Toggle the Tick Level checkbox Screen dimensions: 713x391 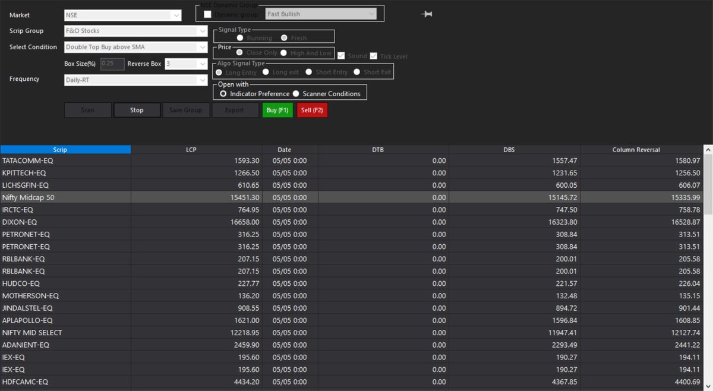coord(374,56)
